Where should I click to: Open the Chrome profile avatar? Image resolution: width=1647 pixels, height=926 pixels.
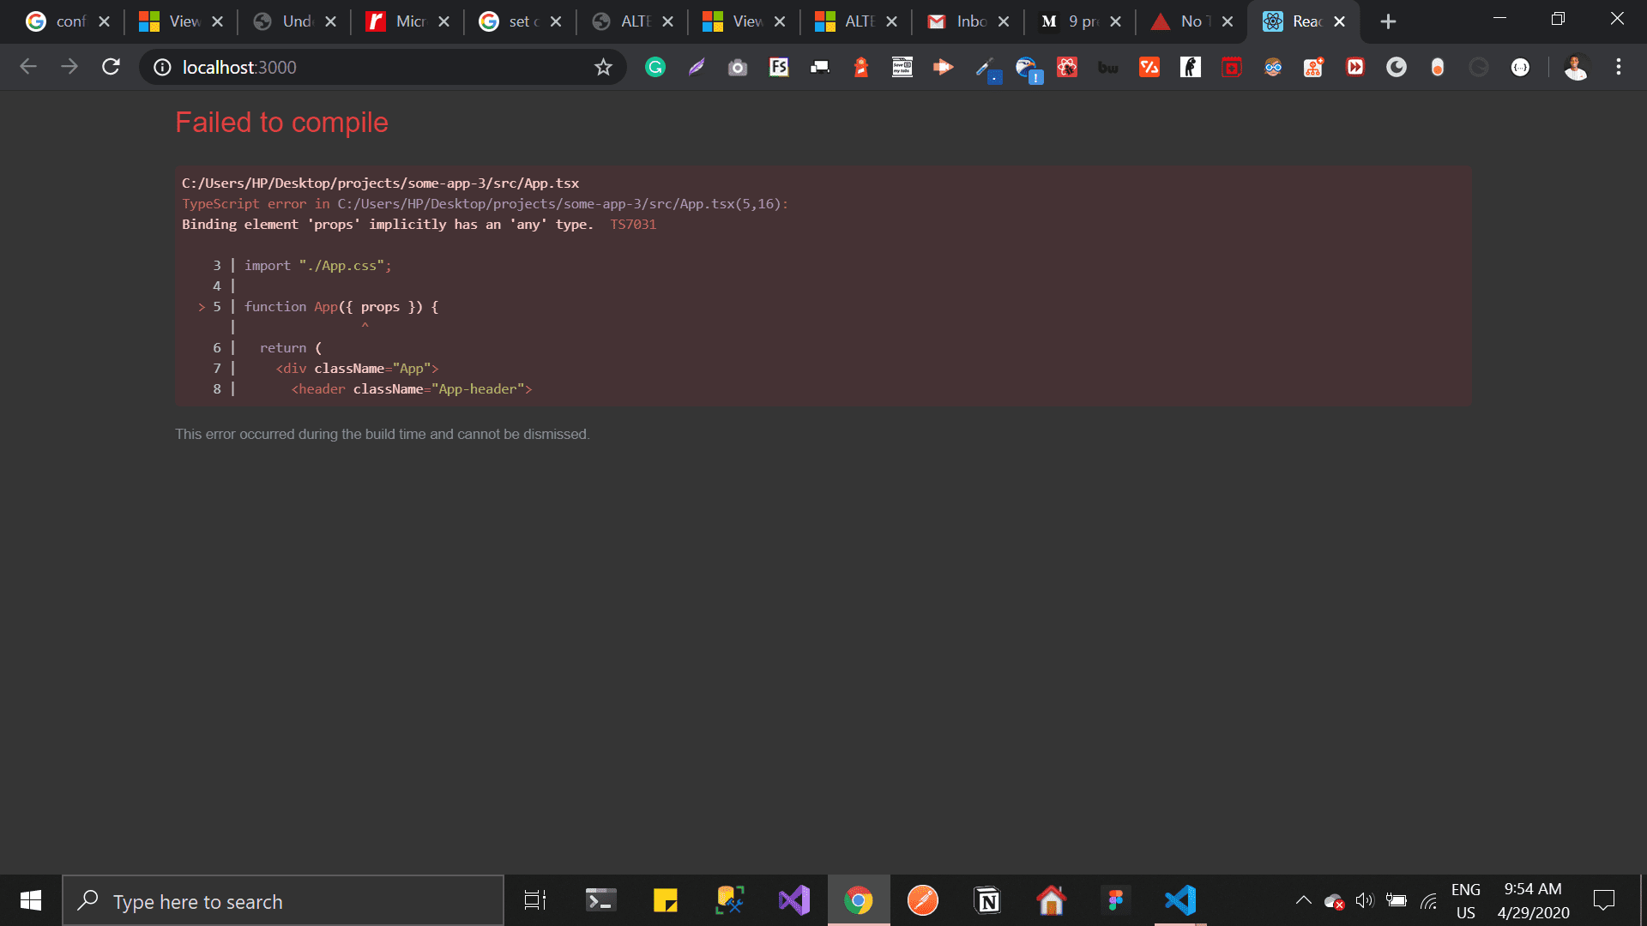coord(1576,67)
